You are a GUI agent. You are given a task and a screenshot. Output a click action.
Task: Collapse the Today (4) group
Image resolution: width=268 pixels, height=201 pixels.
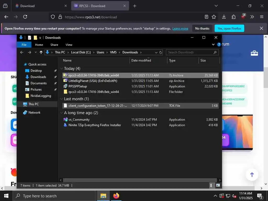[62, 69]
